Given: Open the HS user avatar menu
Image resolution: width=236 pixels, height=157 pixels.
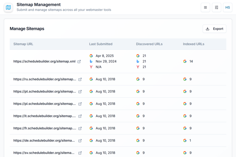Looking at the screenshot, I should coord(228,7).
